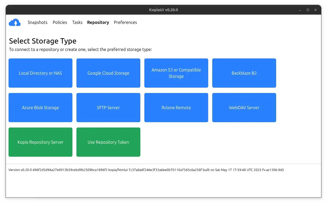Screen dimensions: 327x204
Task: Select Amazon S3 or Compatible Storage
Action: 176,73
